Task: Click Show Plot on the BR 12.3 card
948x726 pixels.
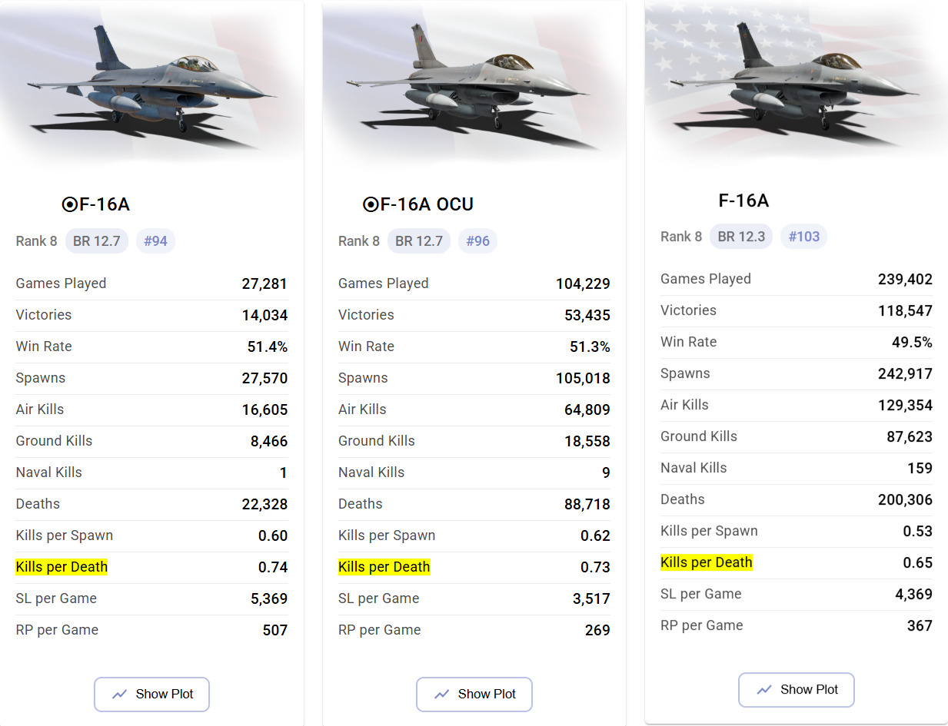Action: tap(796, 689)
